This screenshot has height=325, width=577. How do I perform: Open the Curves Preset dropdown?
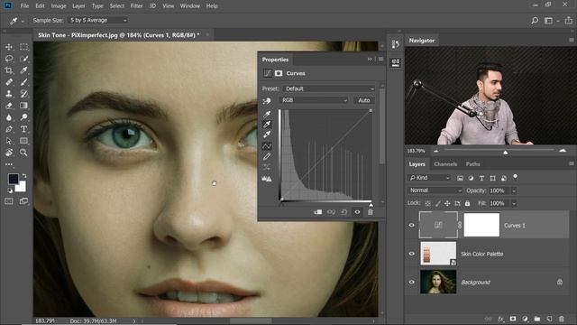pos(329,88)
